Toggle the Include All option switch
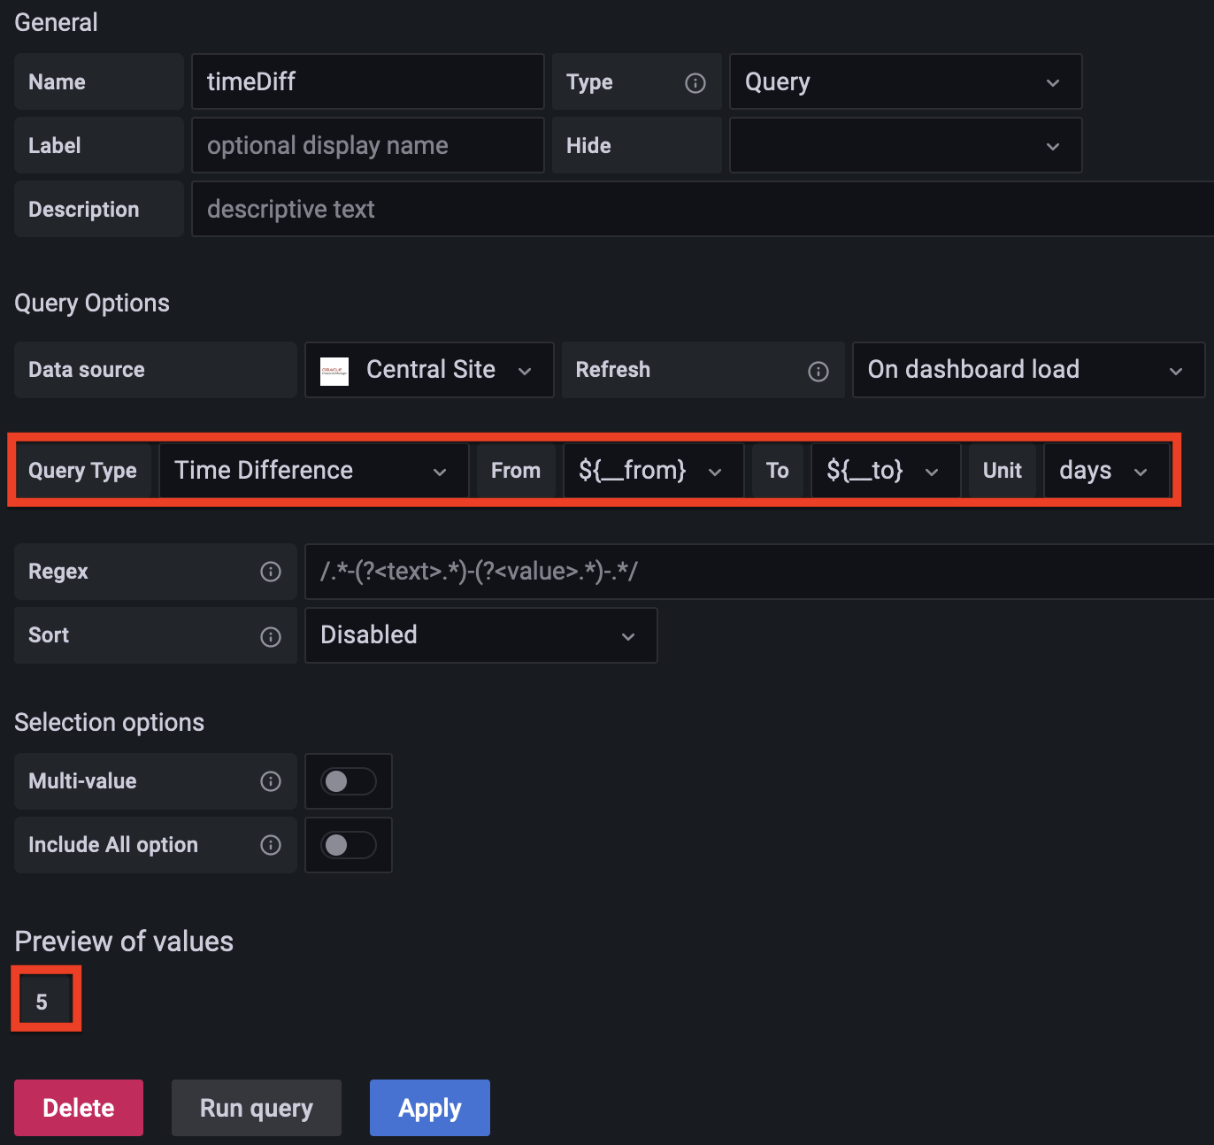 click(x=349, y=846)
